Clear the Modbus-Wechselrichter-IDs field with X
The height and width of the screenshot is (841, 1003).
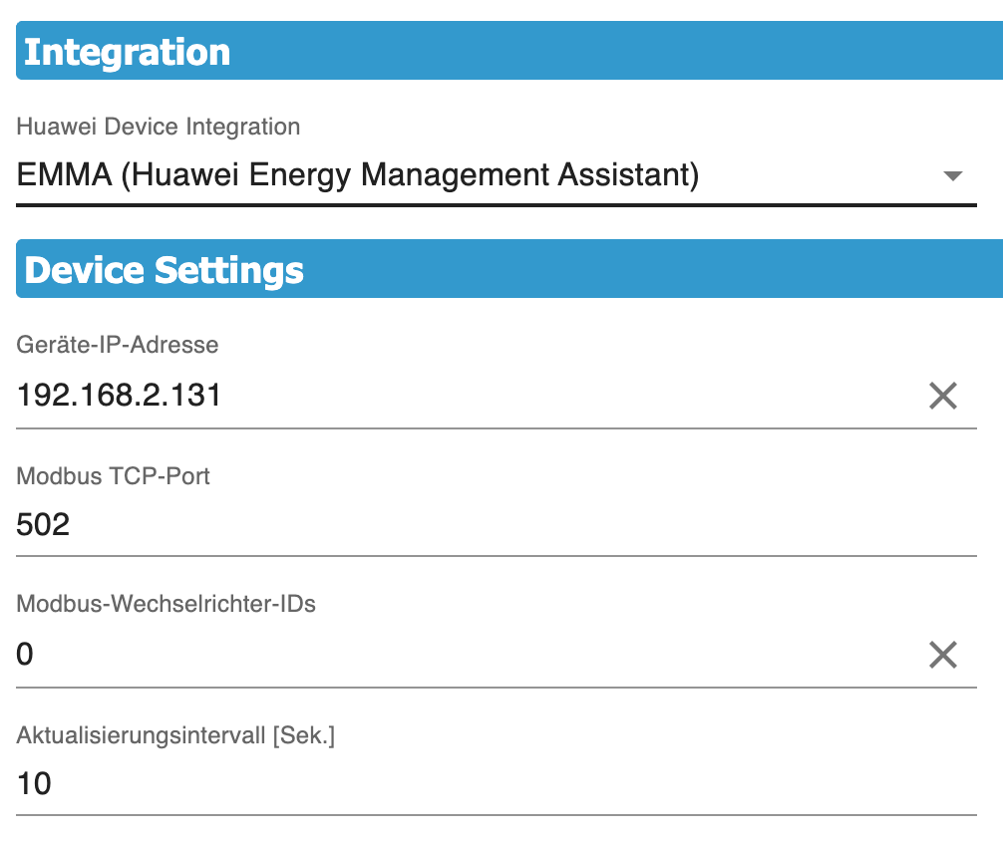(942, 655)
